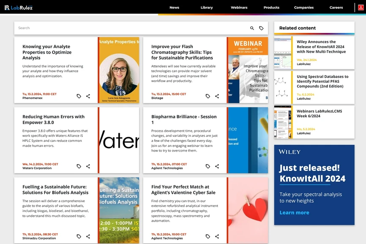Screen dimensions: 366x244
Task: Click date Tu, 13.2.2024, 11:00 CET
Action: click(39, 94)
